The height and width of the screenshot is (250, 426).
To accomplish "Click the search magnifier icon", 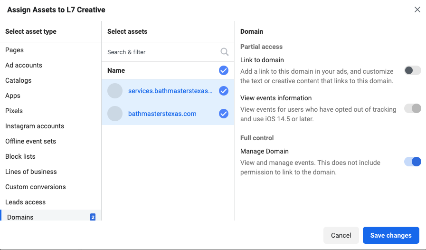I will coord(225,52).
